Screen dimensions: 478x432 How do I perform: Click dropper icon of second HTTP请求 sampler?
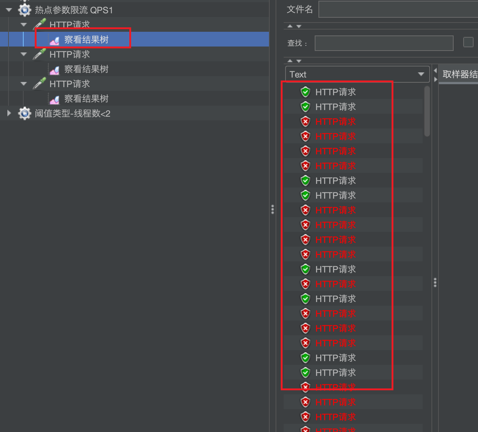click(x=39, y=54)
